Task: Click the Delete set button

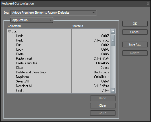Action: click(135, 53)
